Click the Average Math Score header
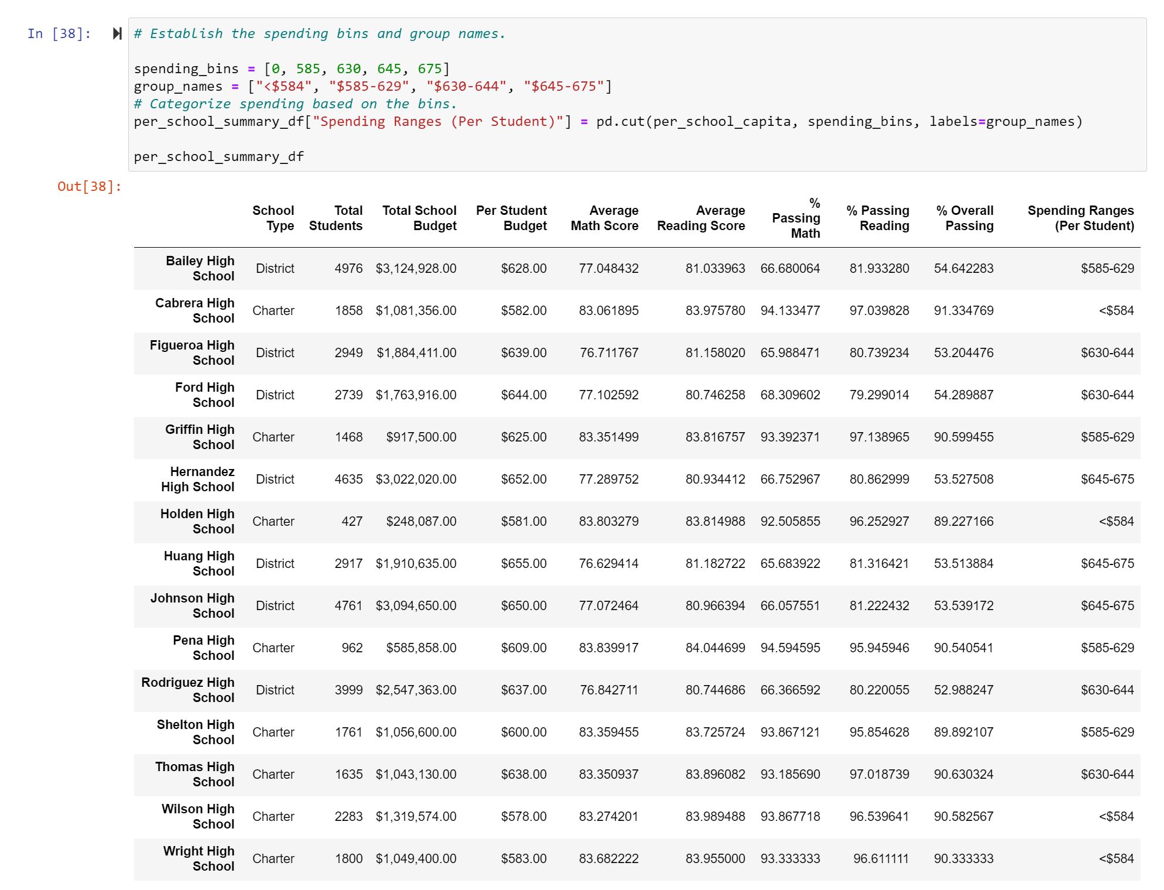This screenshot has width=1164, height=890. [603, 218]
